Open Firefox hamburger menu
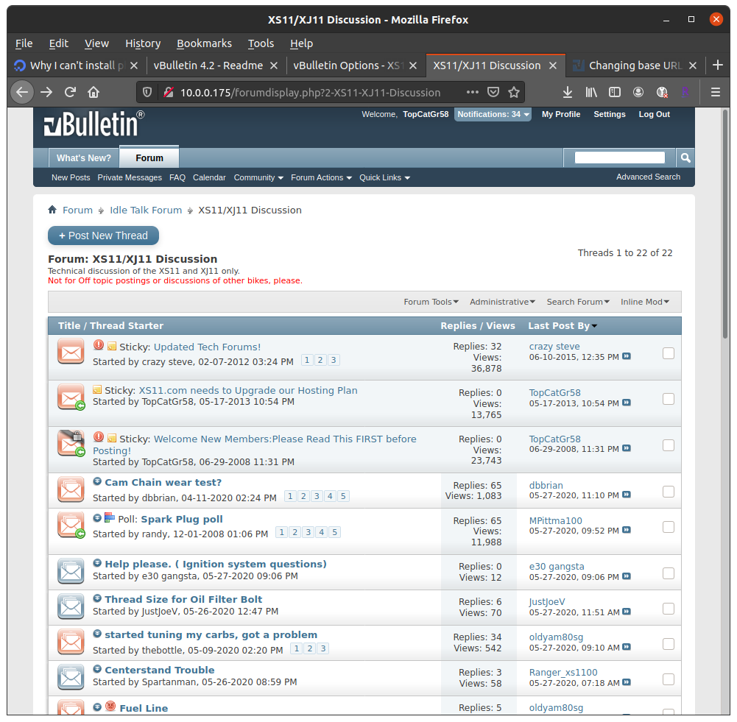The width and height of the screenshot is (737, 722). (715, 92)
